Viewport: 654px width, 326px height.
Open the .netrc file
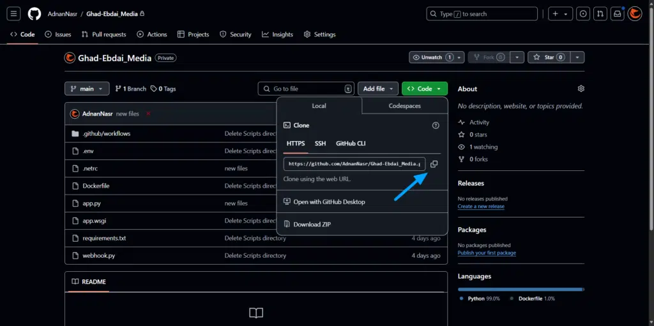(90, 168)
